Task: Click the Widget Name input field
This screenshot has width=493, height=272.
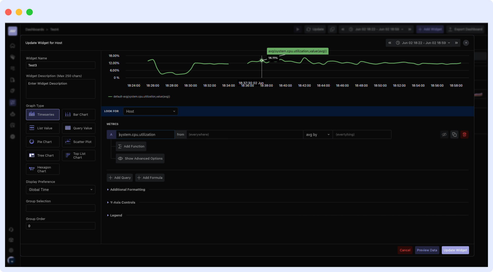Action: 61,65
